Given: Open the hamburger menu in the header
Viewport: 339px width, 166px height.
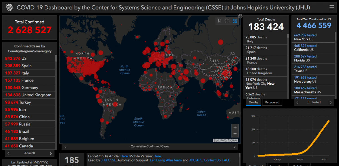Looking at the screenshot, I should [332, 7].
